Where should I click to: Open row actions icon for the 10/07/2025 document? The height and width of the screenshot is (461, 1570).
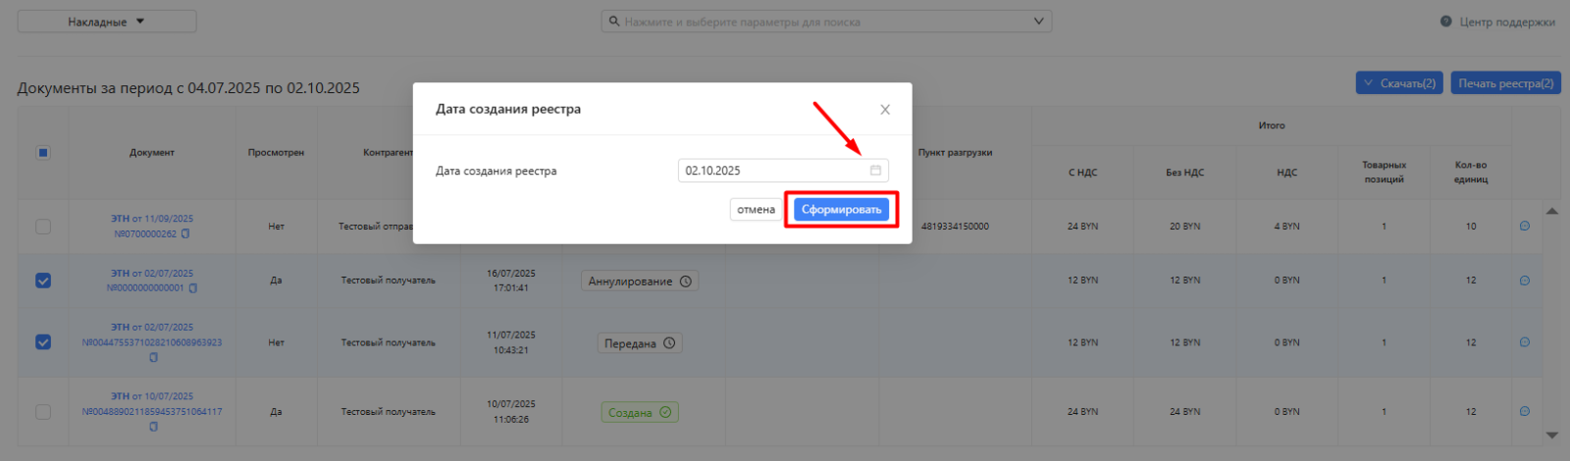click(x=1524, y=412)
